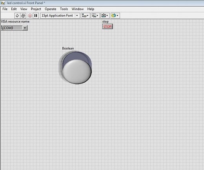Pause the VI execution

coord(36,16)
